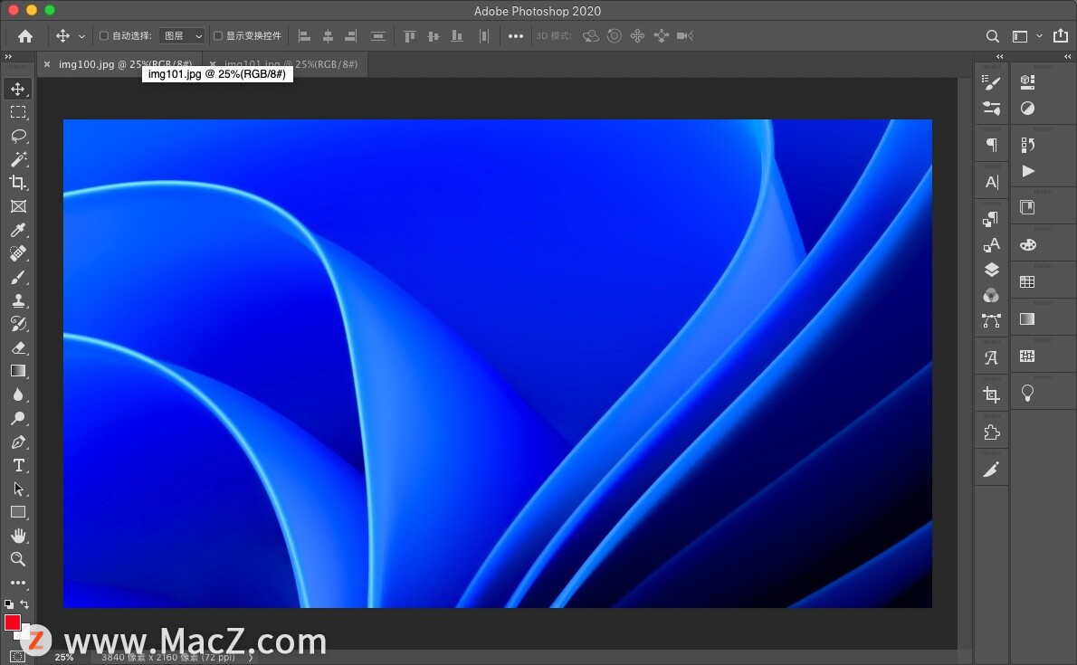Image resolution: width=1077 pixels, height=665 pixels.
Task: Click the Share image icon
Action: [1061, 35]
